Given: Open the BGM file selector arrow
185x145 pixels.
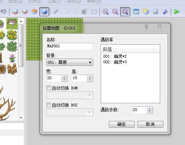Looking at the screenshot, I should coord(90,95).
